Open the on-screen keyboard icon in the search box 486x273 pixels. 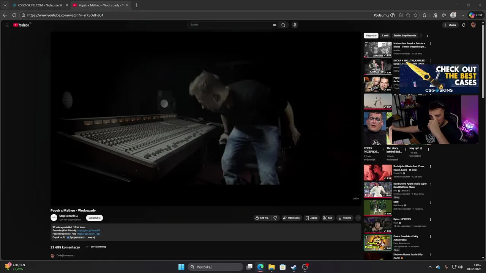click(x=275, y=25)
